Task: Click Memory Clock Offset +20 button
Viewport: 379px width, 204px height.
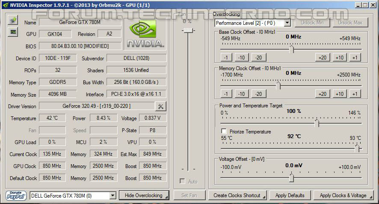Action: (x=323, y=94)
